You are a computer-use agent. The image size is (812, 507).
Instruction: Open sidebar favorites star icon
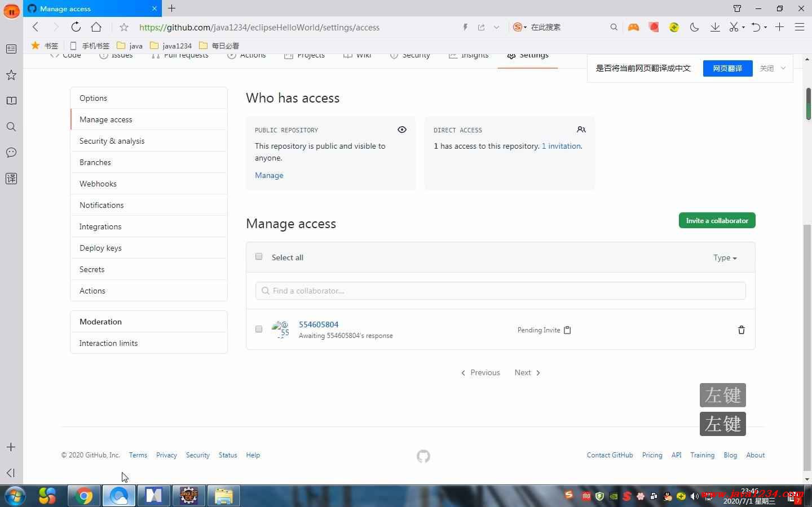click(x=11, y=75)
